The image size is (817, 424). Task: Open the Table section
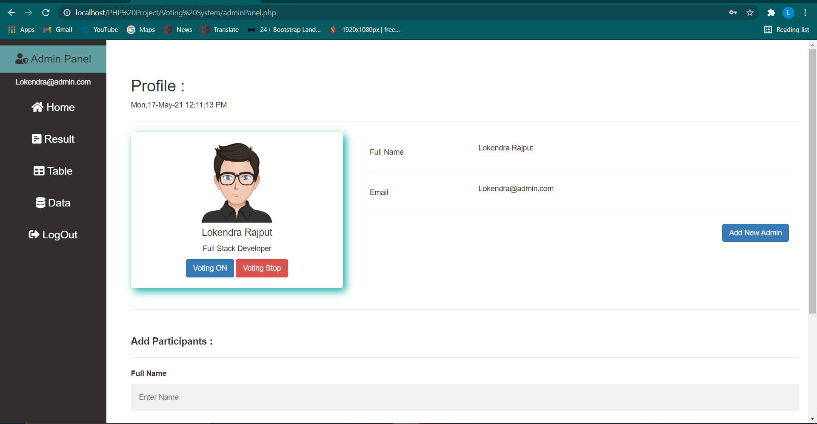(53, 171)
